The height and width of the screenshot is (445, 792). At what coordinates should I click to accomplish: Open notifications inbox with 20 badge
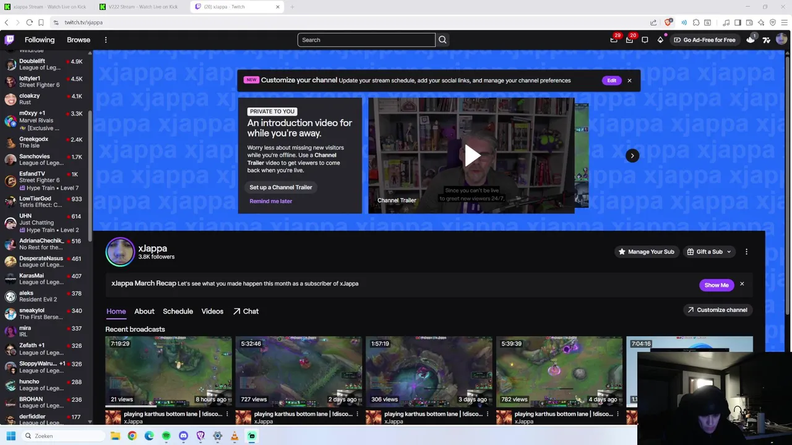coord(629,40)
